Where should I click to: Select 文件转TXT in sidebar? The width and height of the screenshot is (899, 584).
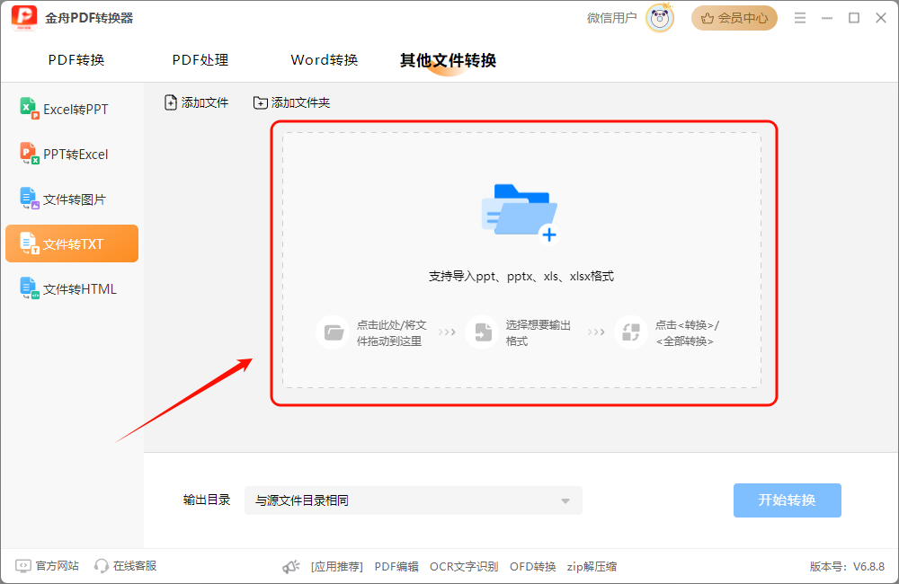coord(72,243)
